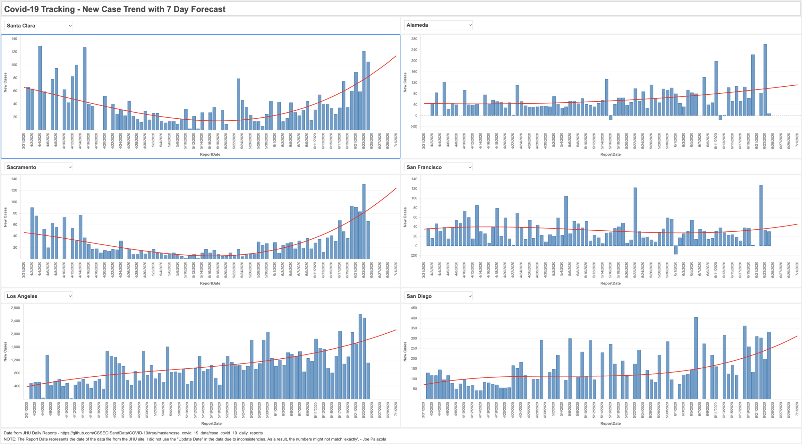Open the San Francisco county dropdown
This screenshot has height=444, width=802.
438,167
